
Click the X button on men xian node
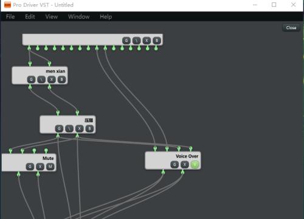pos(52,80)
